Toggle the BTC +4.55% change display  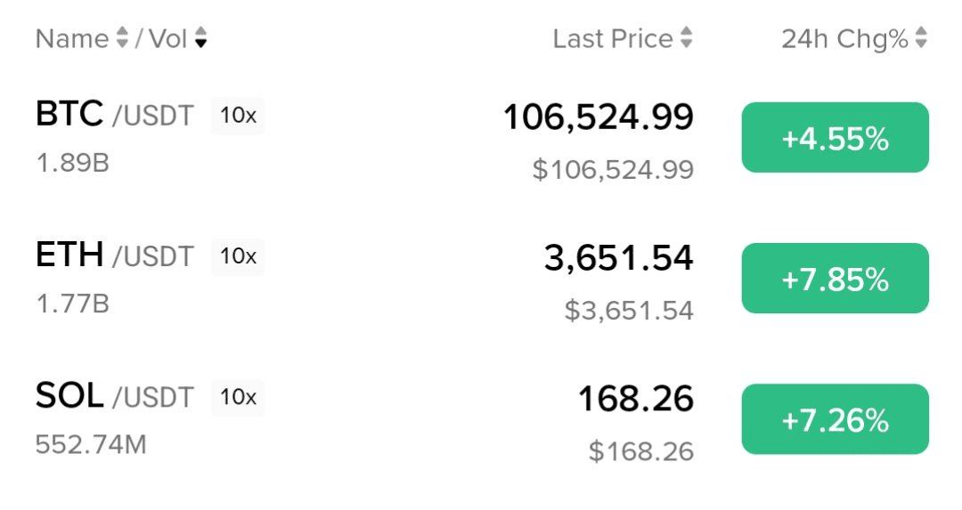835,138
